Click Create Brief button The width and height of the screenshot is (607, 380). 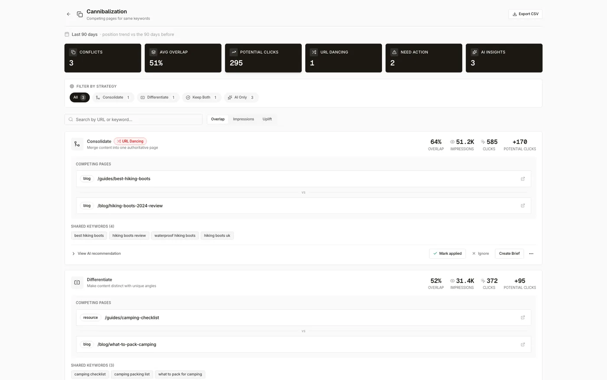[x=509, y=253]
